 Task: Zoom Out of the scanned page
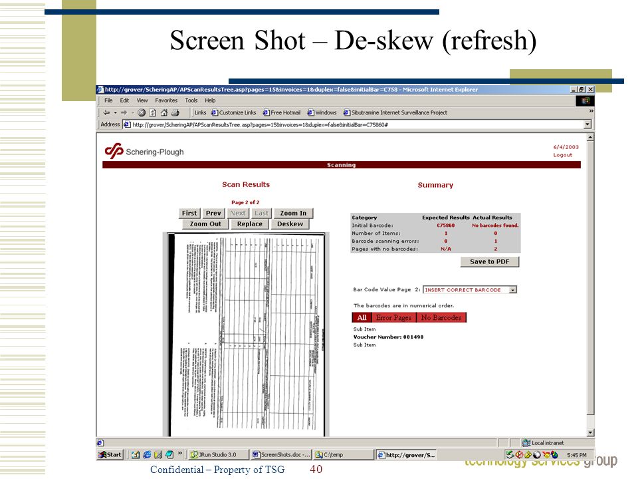(205, 224)
